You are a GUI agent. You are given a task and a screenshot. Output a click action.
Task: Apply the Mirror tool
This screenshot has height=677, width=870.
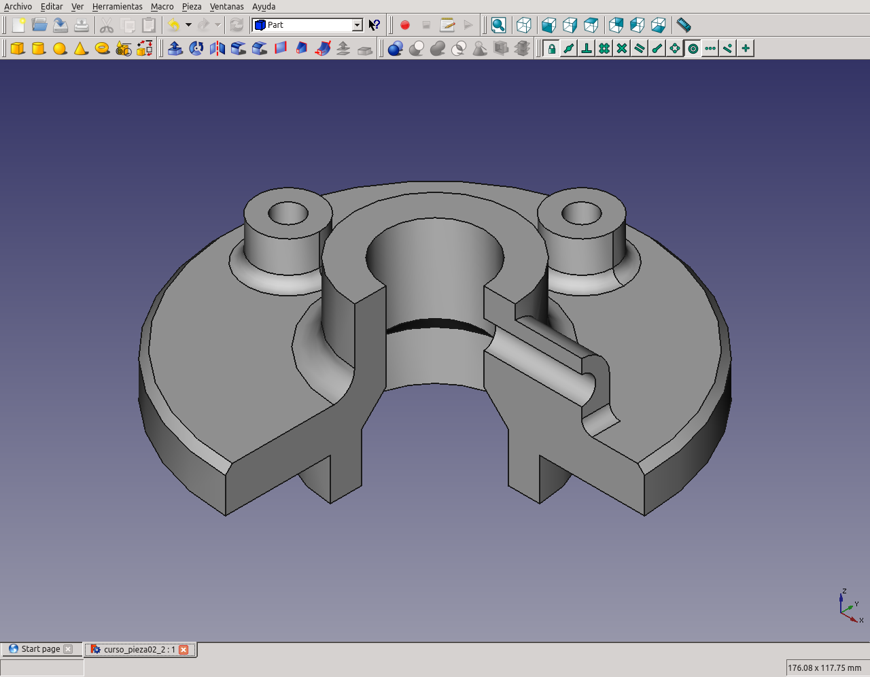[217, 48]
